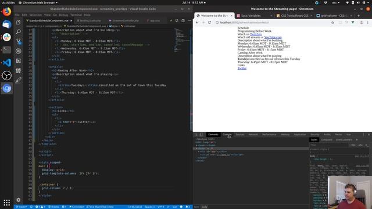Reload the page in Chromium
Image resolution: width=372 pixels, height=209 pixels.
click(209, 23)
